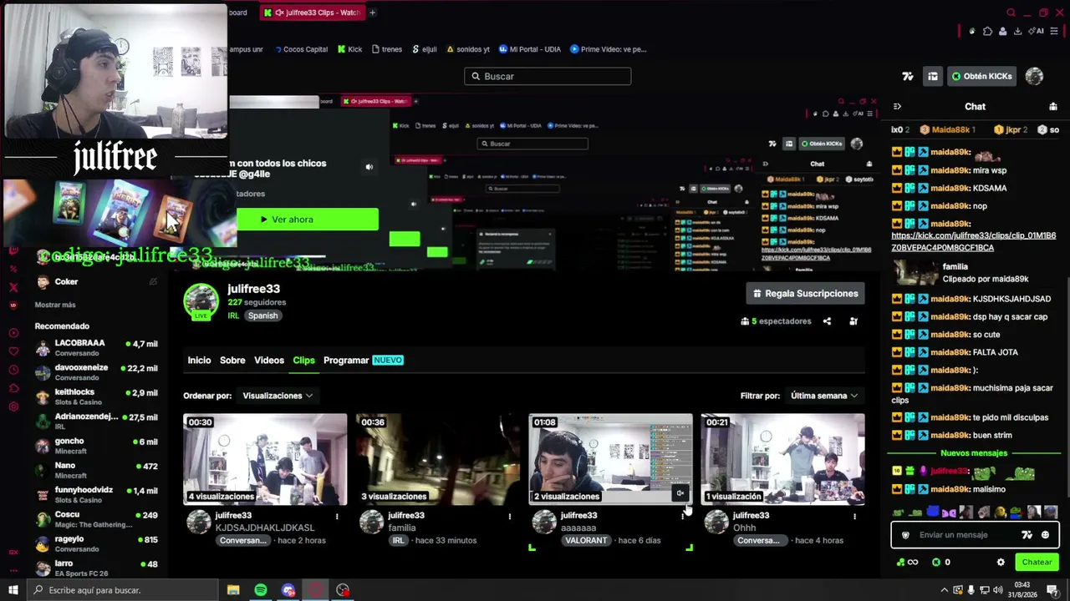Open the settings hexagon icon in left sidebar
The height and width of the screenshot is (601, 1070).
13,407
